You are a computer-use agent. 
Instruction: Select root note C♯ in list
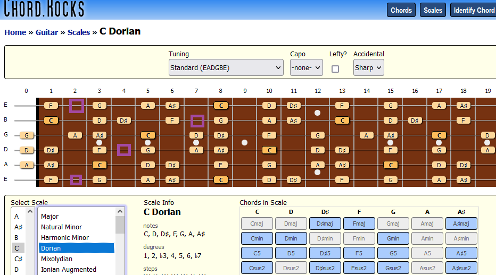[x=18, y=259]
